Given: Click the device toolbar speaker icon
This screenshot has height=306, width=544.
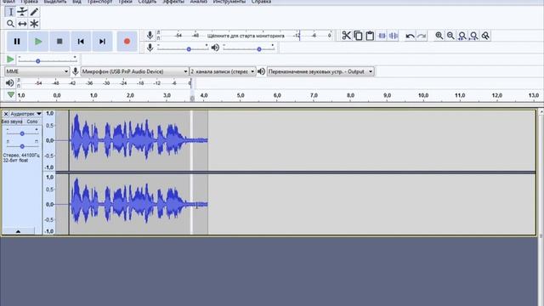Looking at the screenshot, I should (x=261, y=71).
